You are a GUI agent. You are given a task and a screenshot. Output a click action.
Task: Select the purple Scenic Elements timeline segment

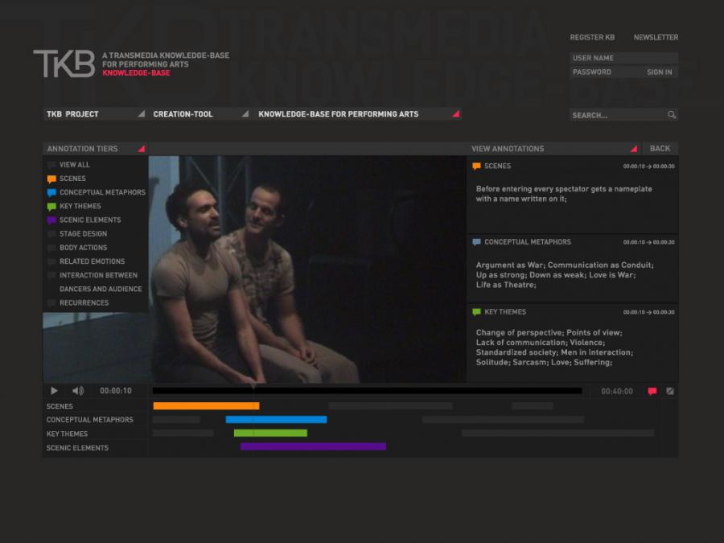(x=313, y=446)
